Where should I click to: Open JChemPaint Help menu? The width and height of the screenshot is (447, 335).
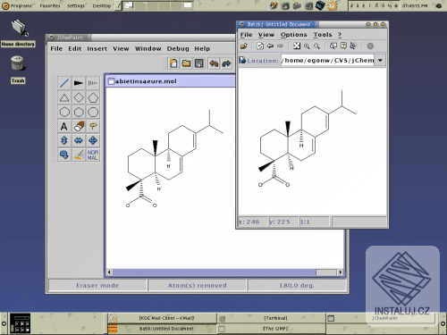coord(202,48)
